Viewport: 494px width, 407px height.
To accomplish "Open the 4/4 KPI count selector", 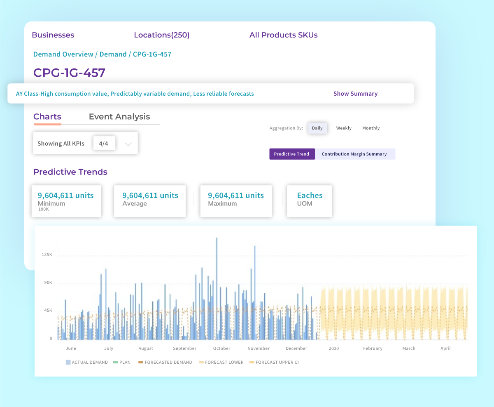I will [x=104, y=143].
